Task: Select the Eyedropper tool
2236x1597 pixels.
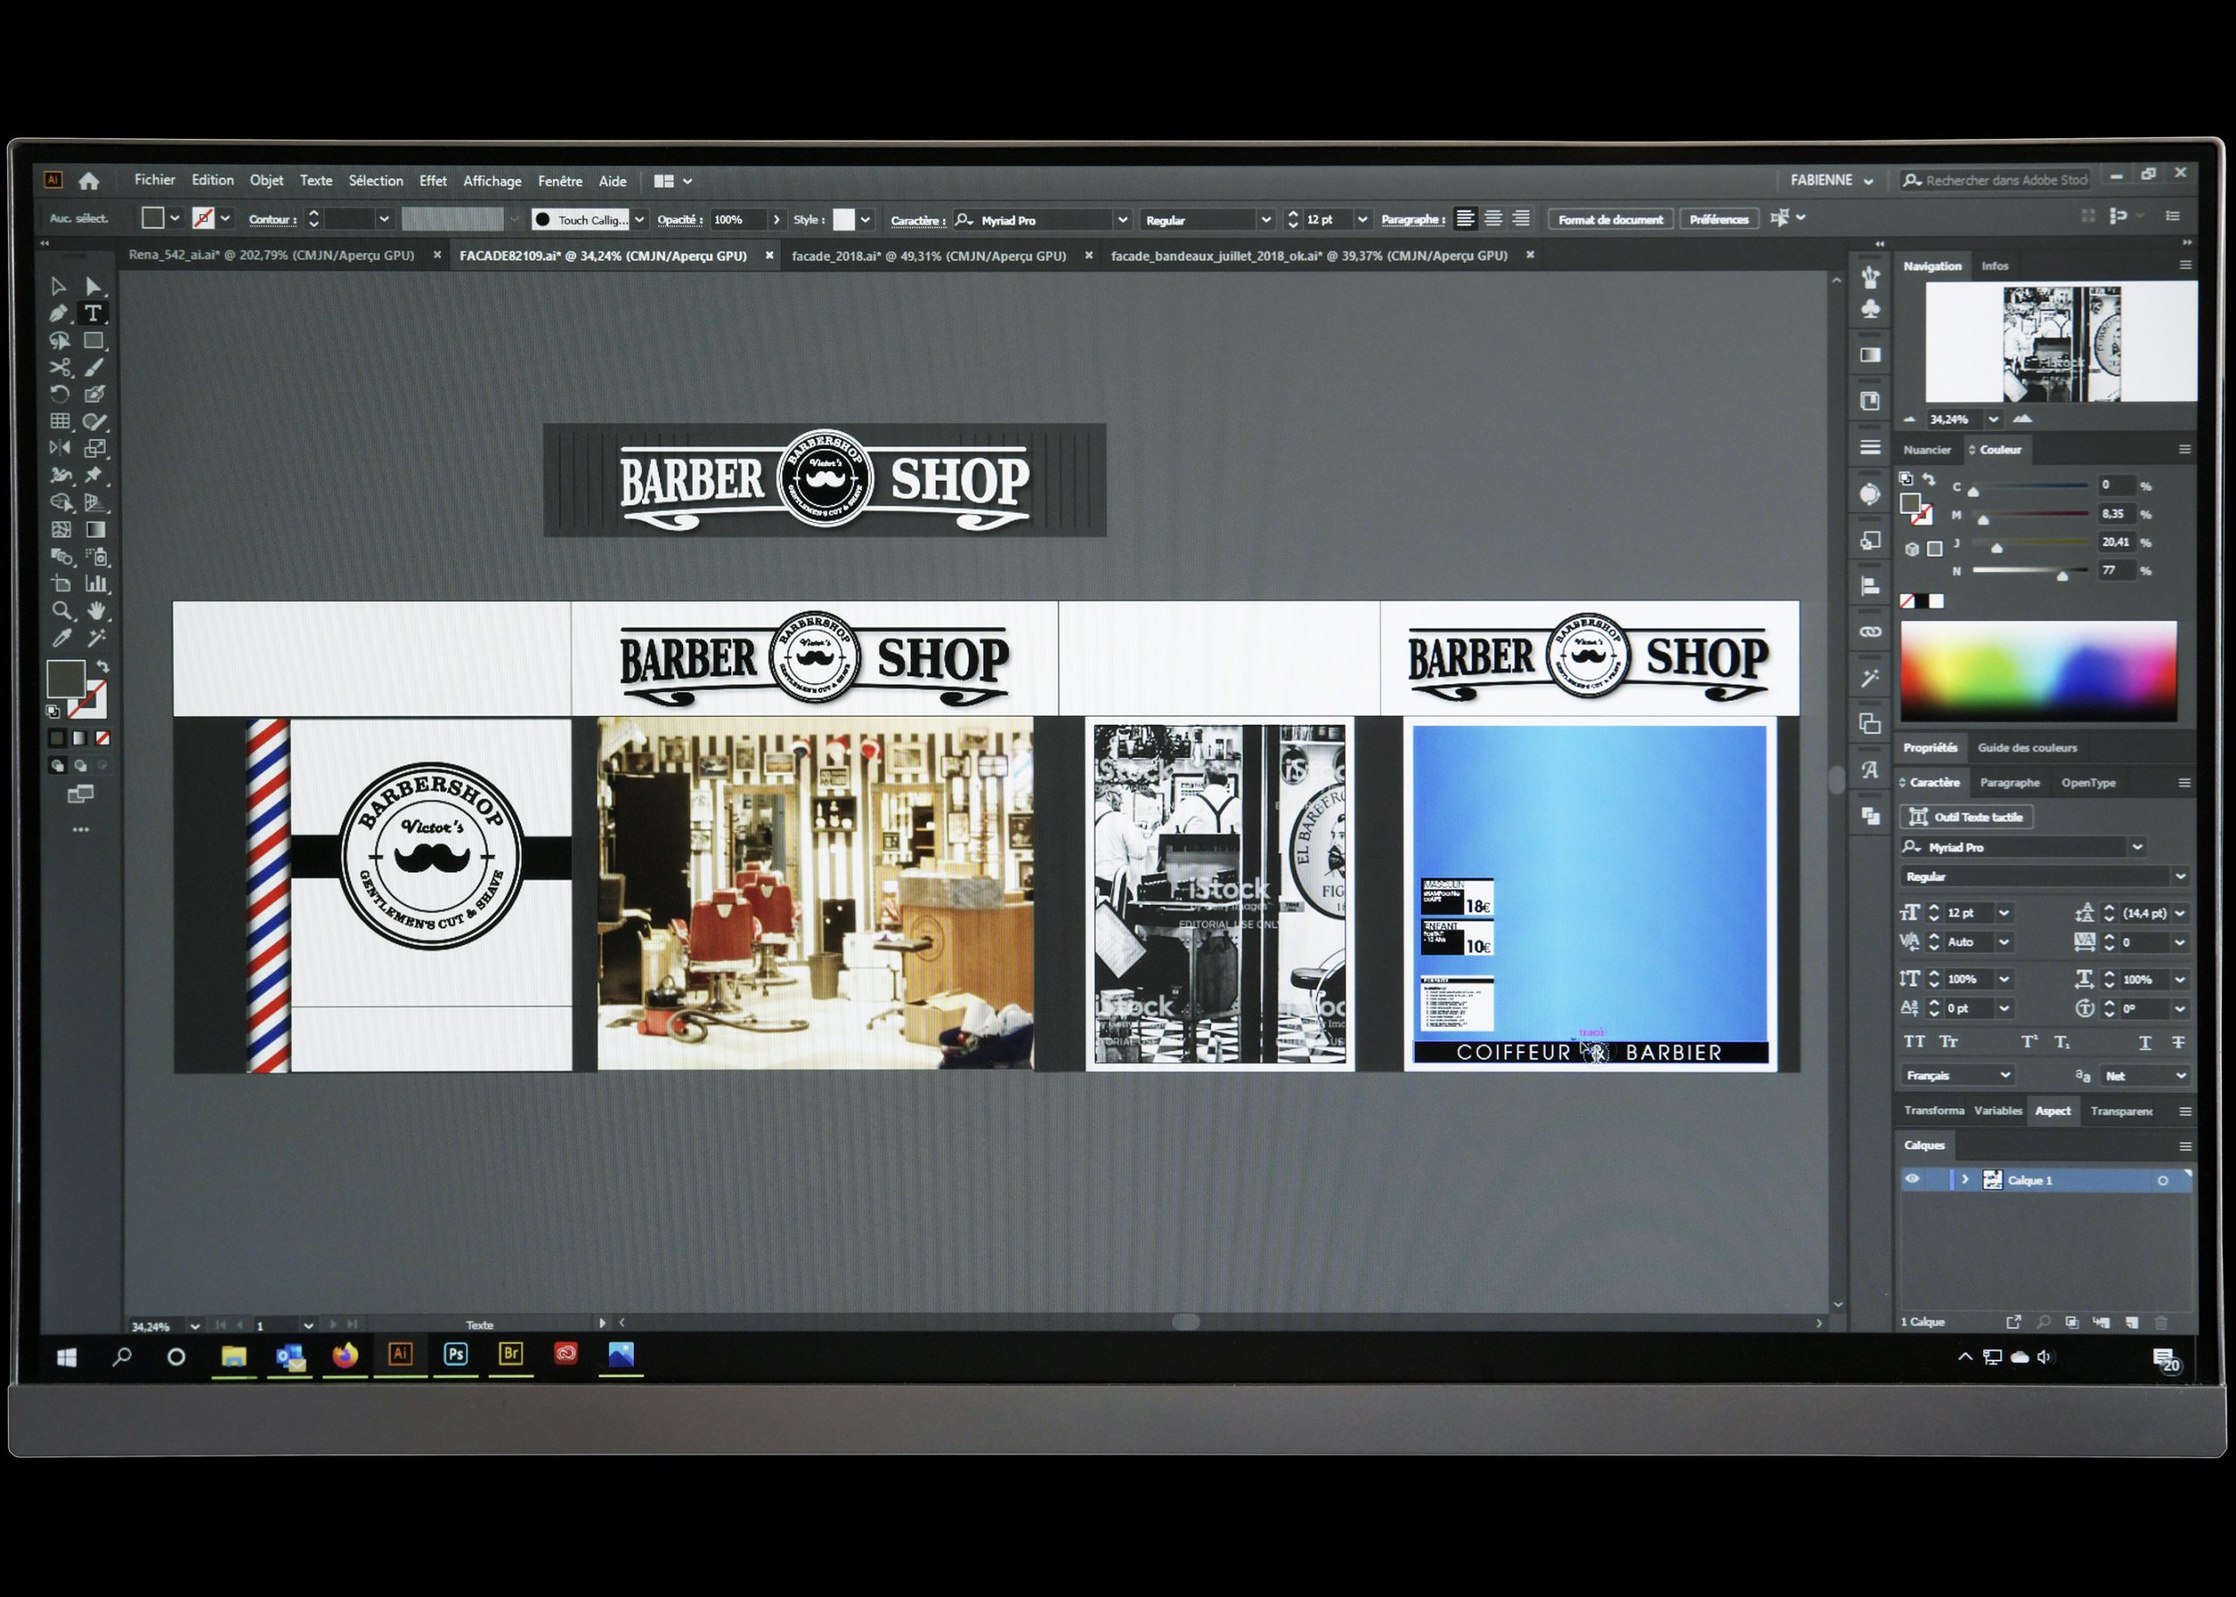Action: click(62, 637)
